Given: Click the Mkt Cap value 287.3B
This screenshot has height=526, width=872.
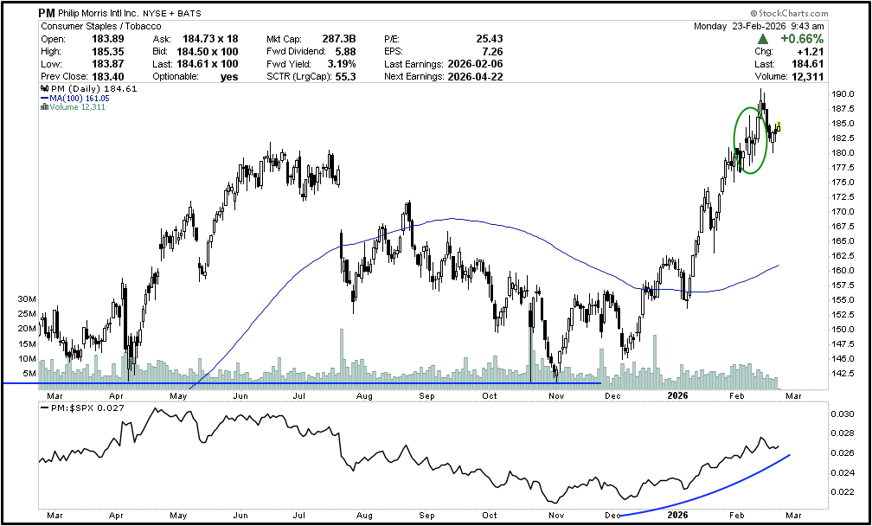Looking at the screenshot, I should coord(339,39).
